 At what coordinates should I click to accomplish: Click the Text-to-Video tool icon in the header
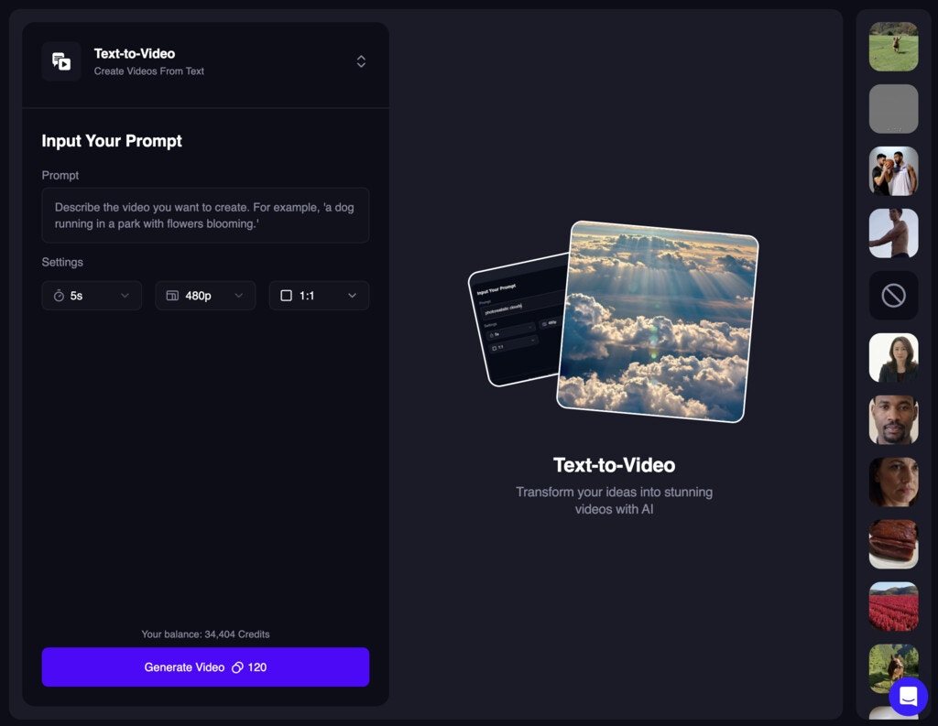tap(60, 61)
